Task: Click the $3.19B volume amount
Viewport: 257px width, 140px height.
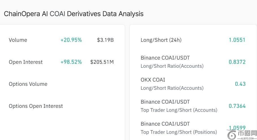Action: click(105, 40)
